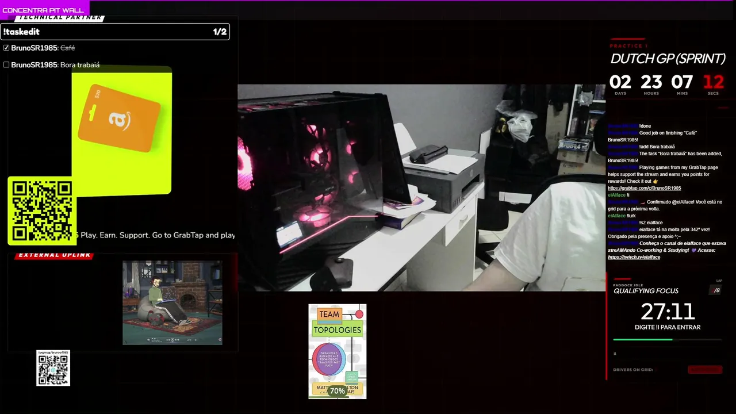Open the grabtap.com/c/BrunoSR1985 link in chat
736x414 pixels.
[644, 188]
